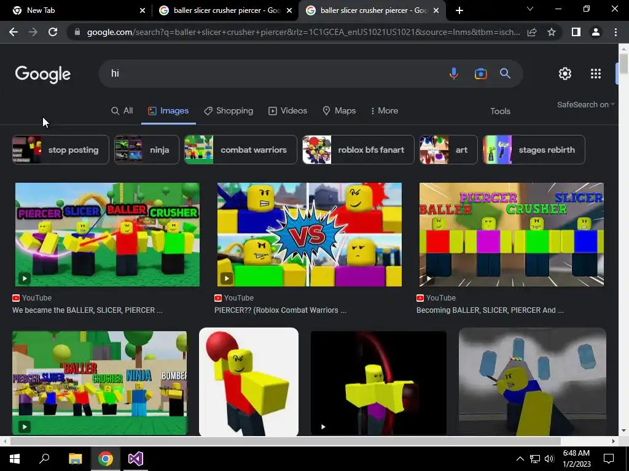
Task: Go back to the previous page
Action: pyautogui.click(x=14, y=32)
